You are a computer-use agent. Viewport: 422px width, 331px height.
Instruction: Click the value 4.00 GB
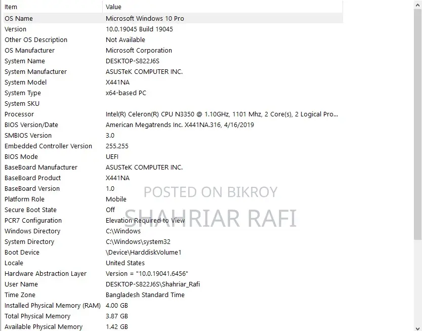pos(117,305)
